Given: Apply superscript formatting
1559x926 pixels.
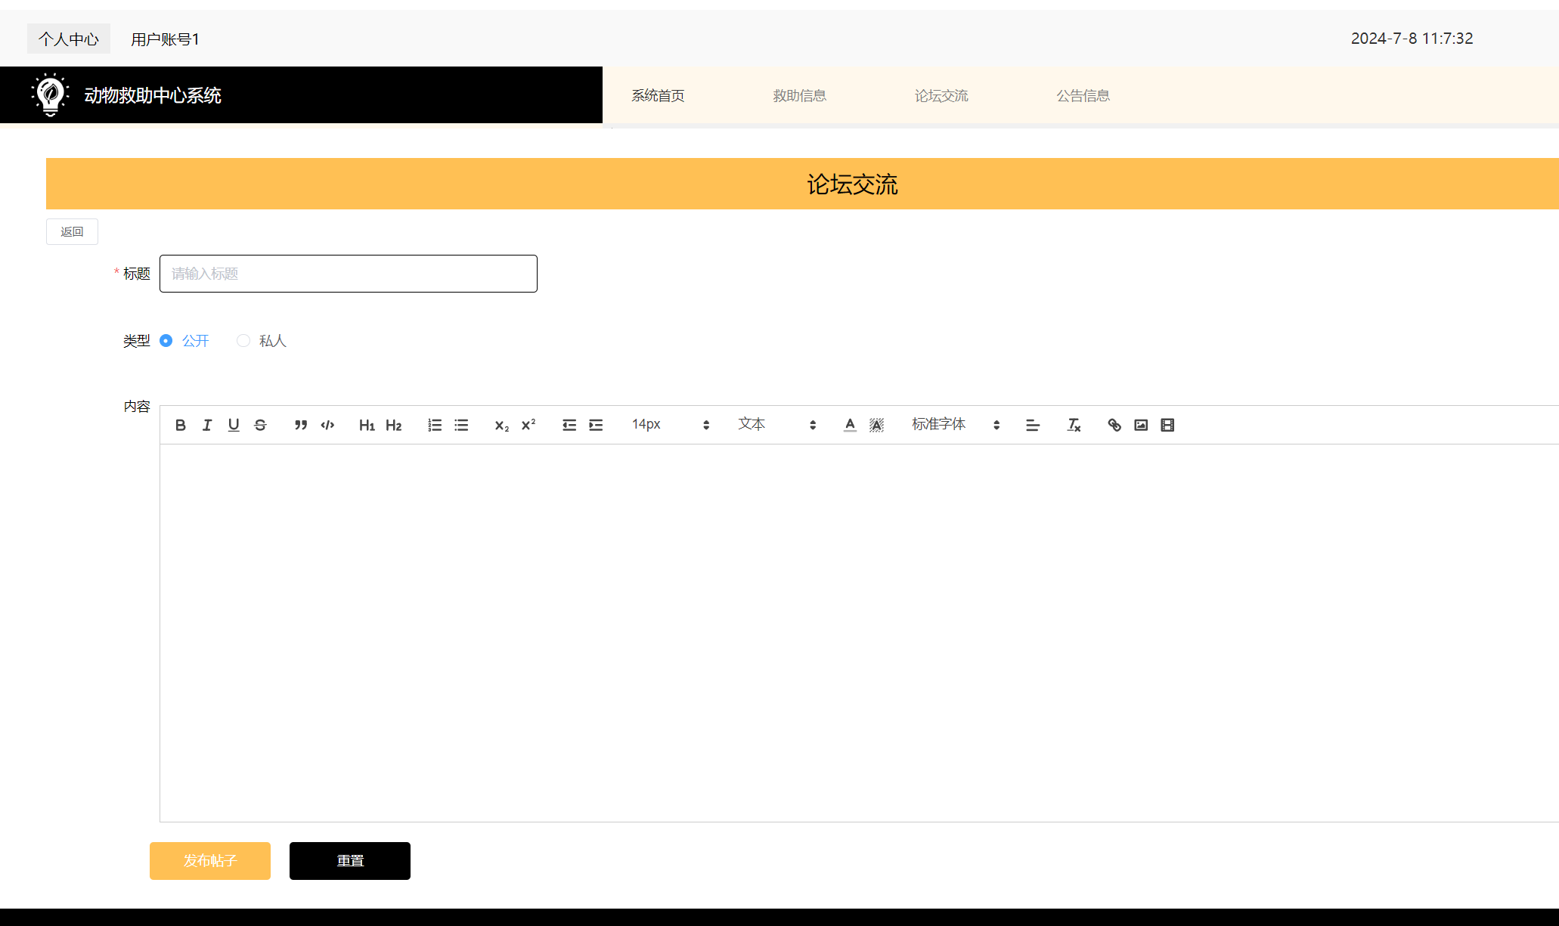Looking at the screenshot, I should tap(527, 424).
